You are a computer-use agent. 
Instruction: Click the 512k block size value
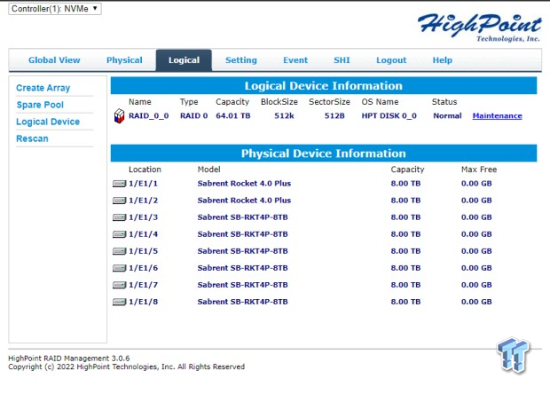(x=284, y=115)
